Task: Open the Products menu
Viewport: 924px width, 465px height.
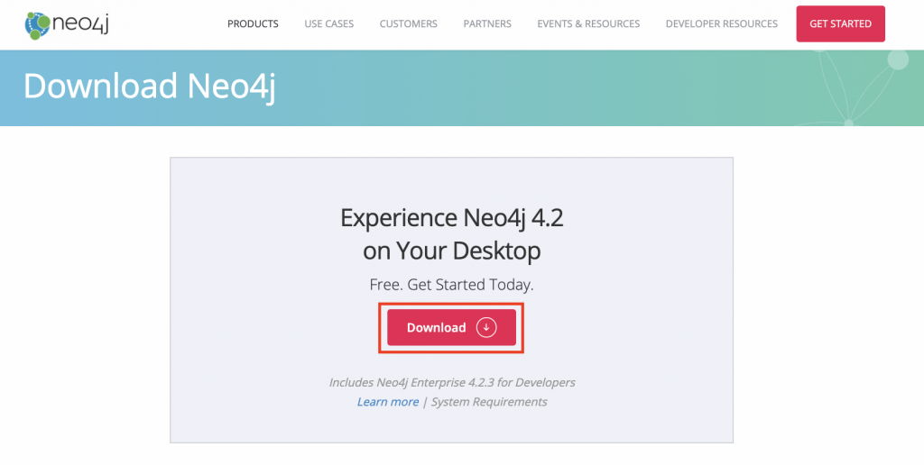Action: [x=253, y=23]
